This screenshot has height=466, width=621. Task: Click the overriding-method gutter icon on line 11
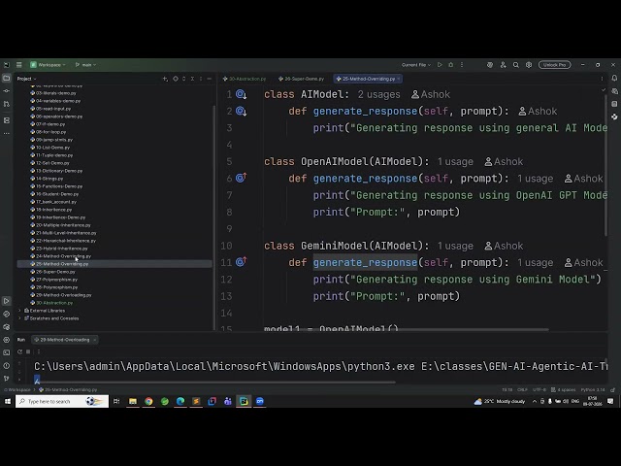pos(242,261)
